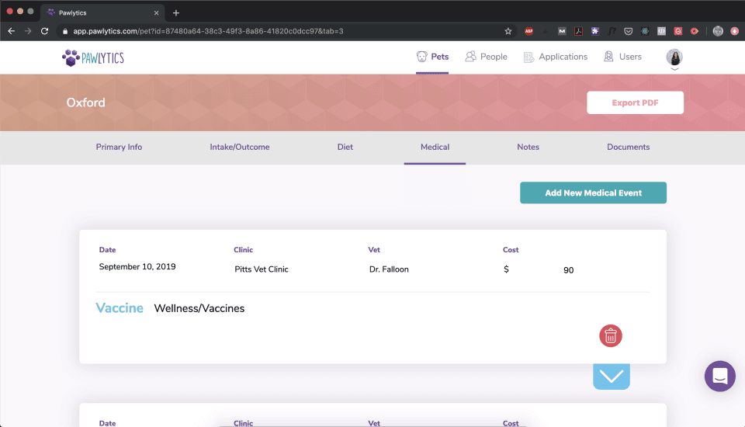Reload the page in browser
The width and height of the screenshot is (745, 427).
[45, 31]
